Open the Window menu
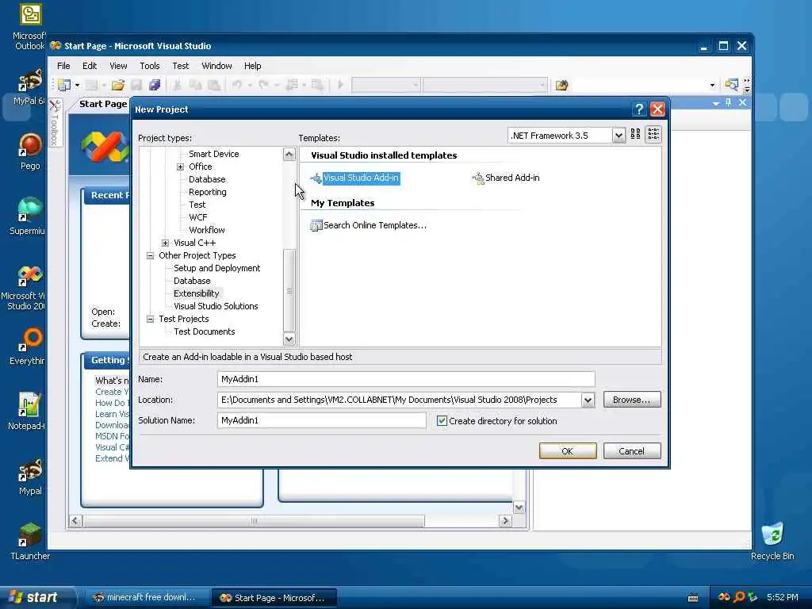 coord(216,66)
